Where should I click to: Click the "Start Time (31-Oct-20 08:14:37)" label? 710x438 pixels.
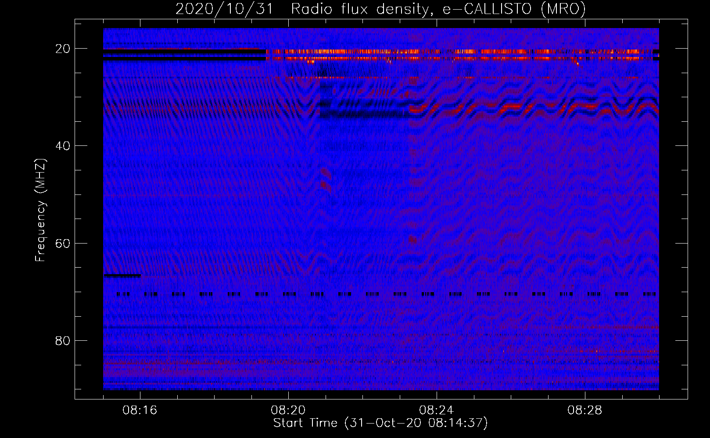[380, 423]
